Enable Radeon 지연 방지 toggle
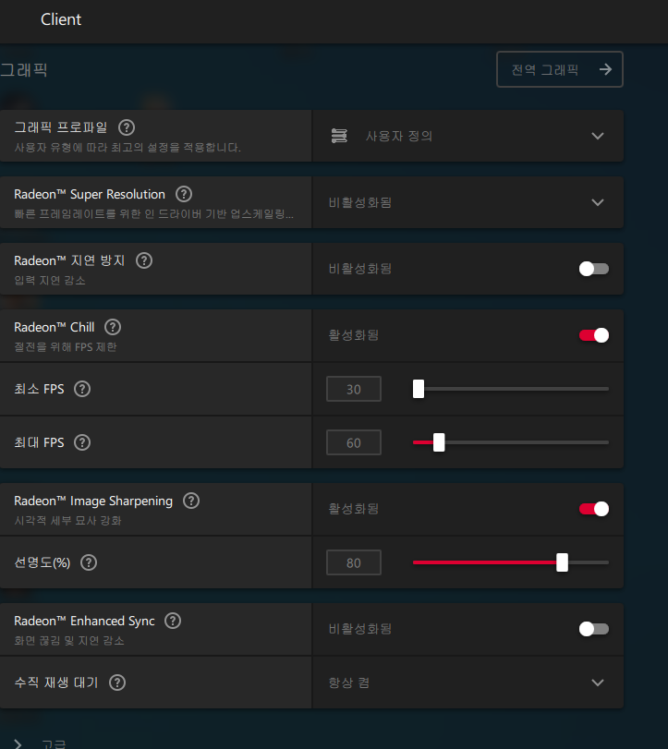Viewport: 668px width, 749px height. tap(594, 269)
